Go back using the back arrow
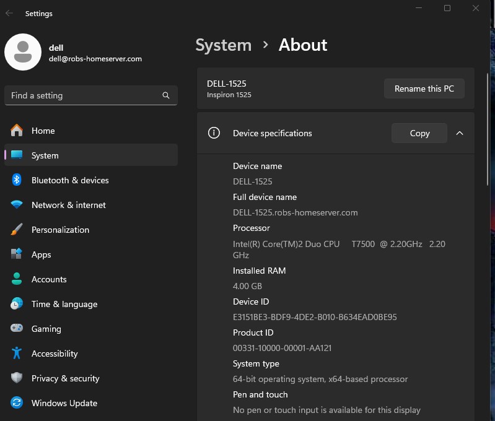The width and height of the screenshot is (495, 421). pyautogui.click(x=9, y=13)
